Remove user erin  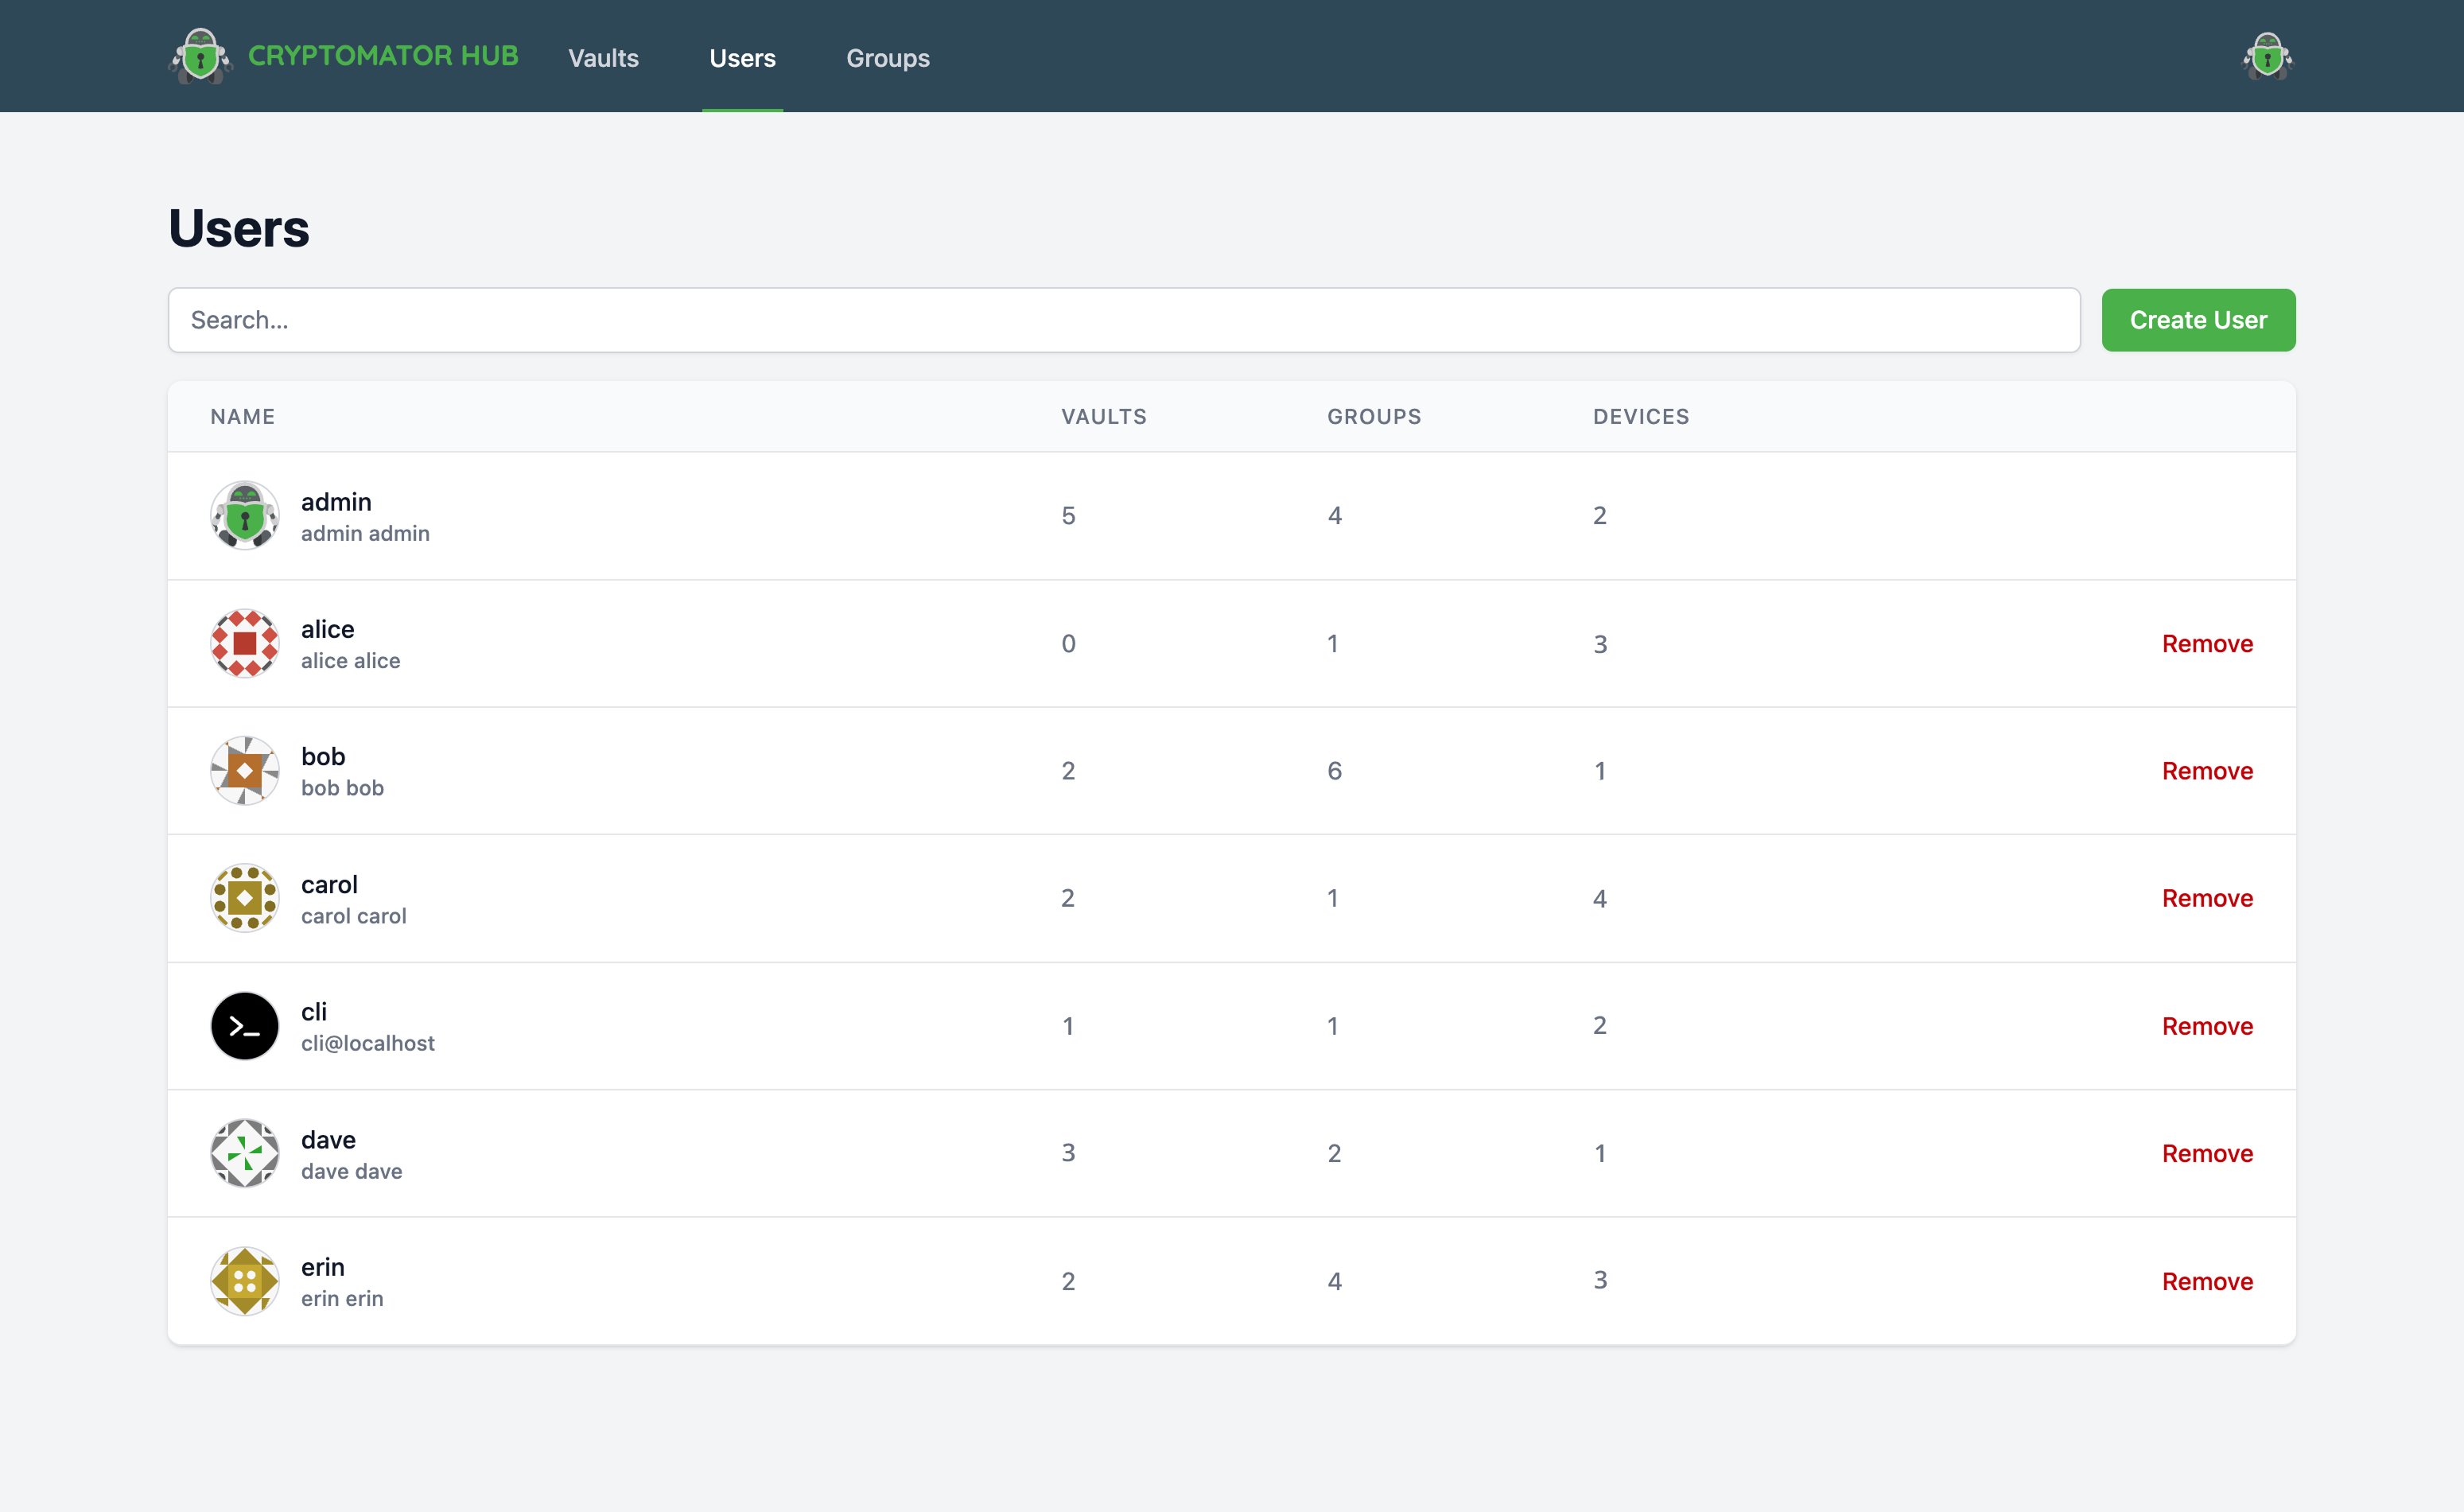[2206, 1281]
